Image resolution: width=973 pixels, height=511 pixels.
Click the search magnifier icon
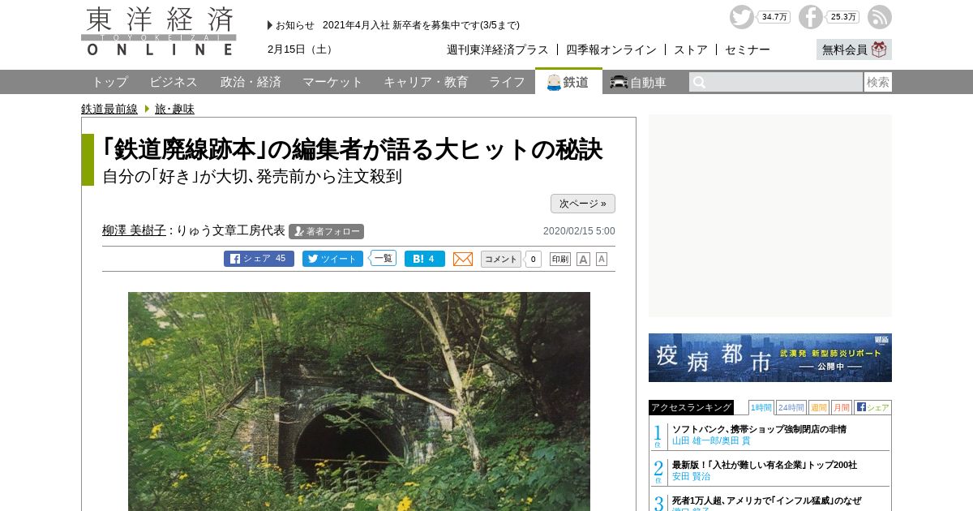click(x=699, y=82)
